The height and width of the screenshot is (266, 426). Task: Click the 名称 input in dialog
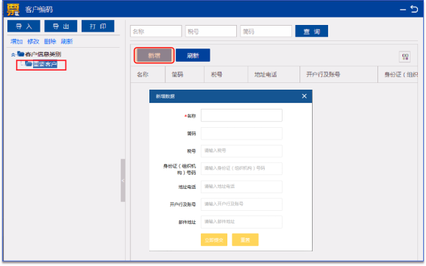(x=241, y=115)
